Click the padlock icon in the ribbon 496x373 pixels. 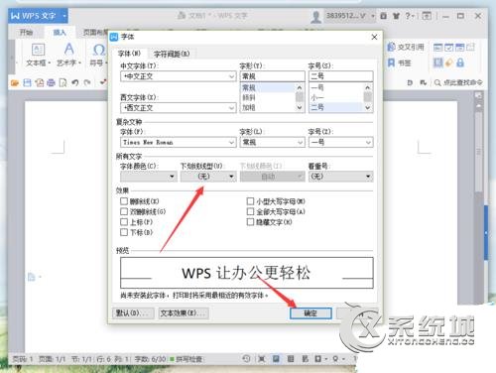pyautogui.click(x=460, y=62)
